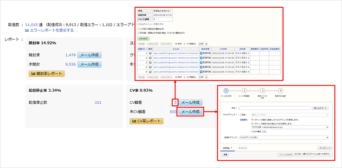
Task: Select the 固定 From address radio button
Action: pos(241,115)
